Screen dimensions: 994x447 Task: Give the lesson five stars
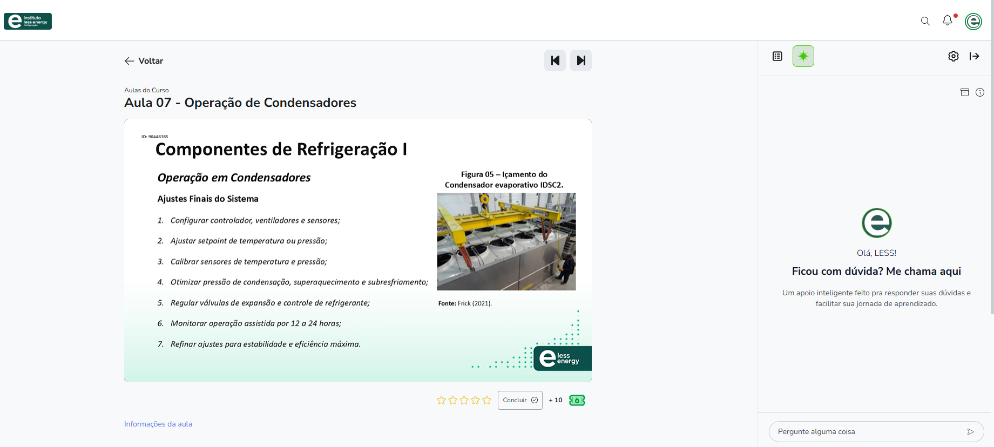486,400
